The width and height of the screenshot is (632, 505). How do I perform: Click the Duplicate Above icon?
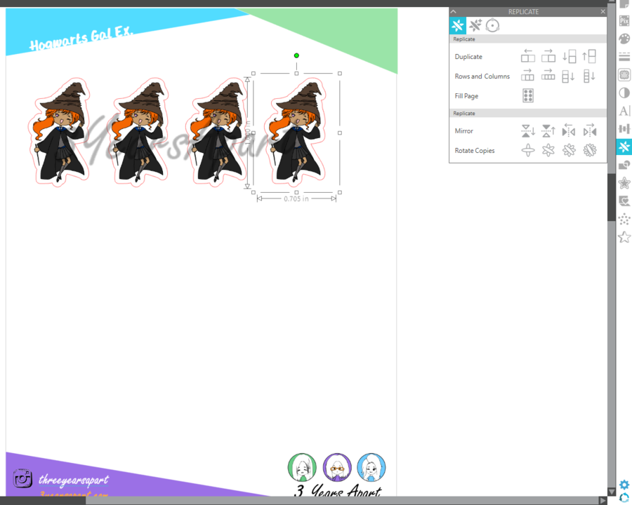pos(589,57)
